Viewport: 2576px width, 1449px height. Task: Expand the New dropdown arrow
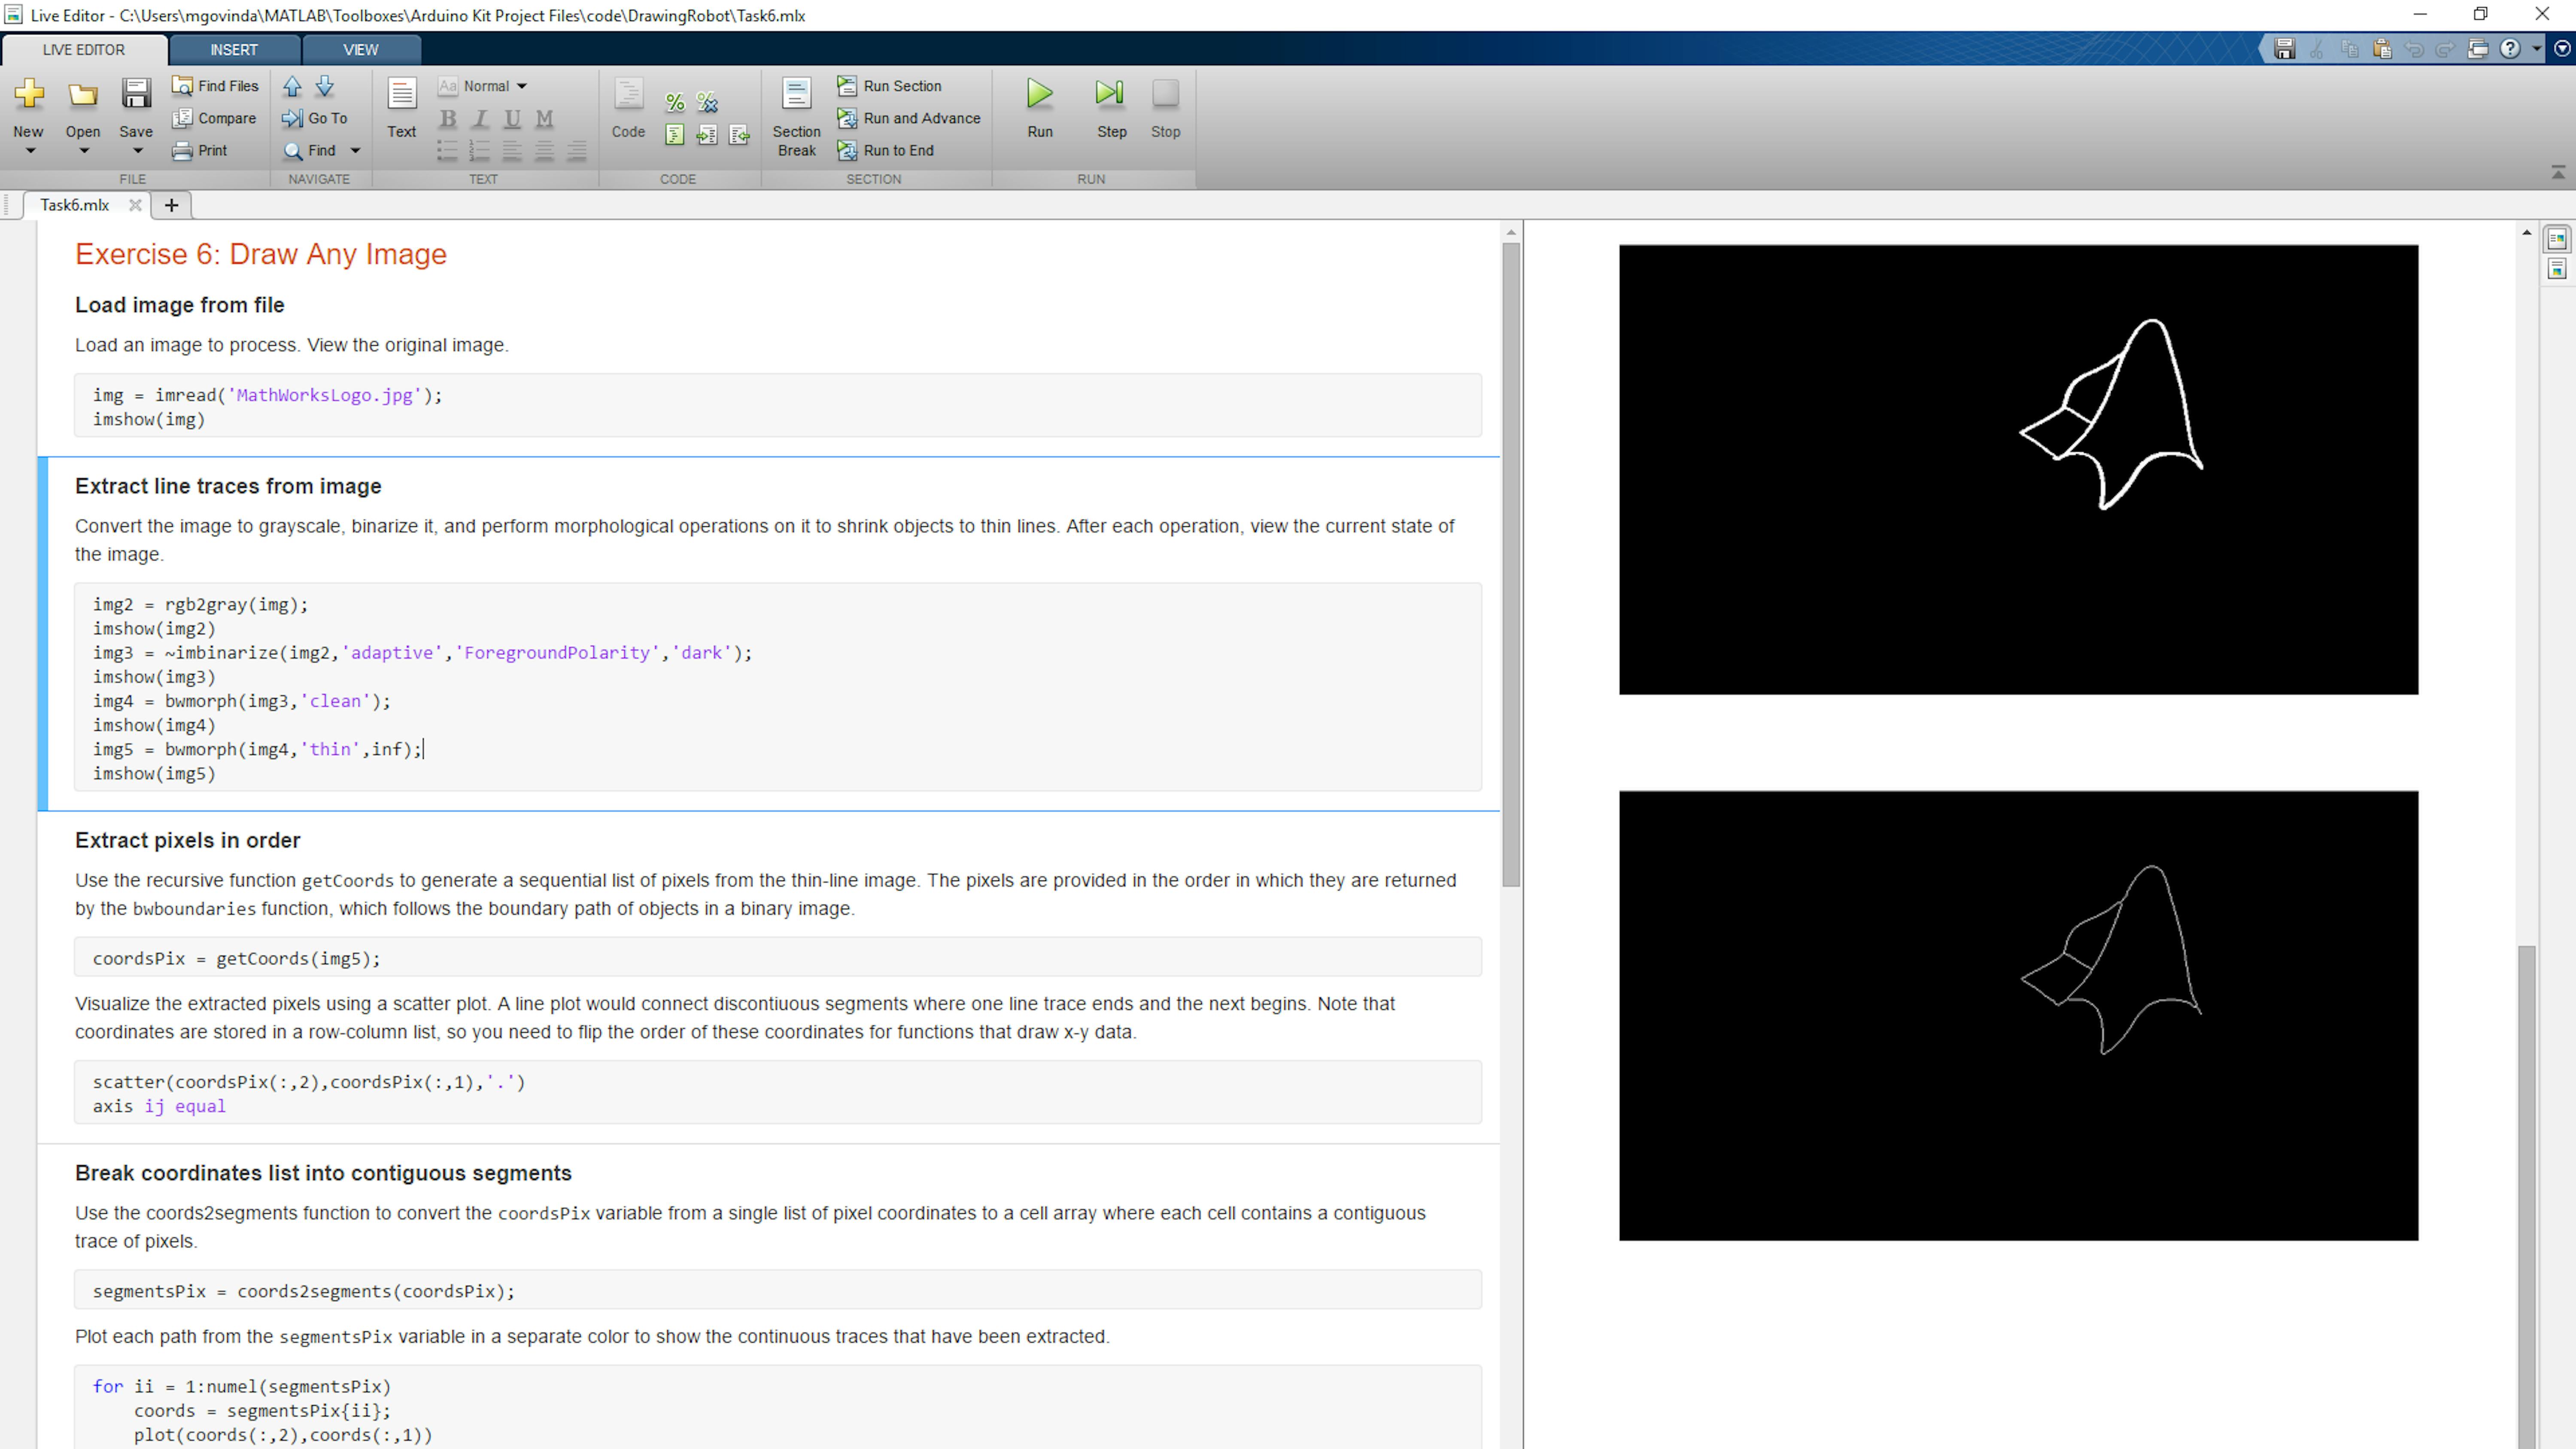click(30, 152)
